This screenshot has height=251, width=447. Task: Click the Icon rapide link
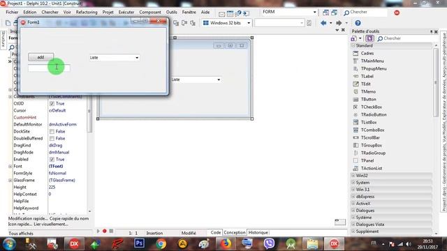point(20,225)
